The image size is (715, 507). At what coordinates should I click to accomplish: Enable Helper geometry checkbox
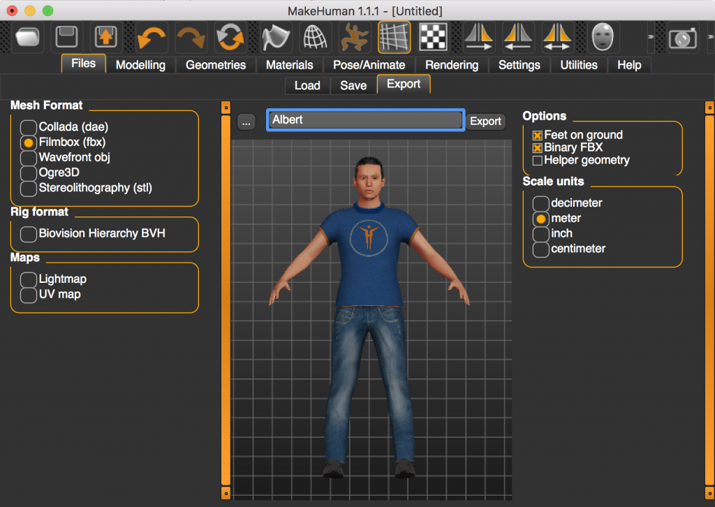(538, 161)
